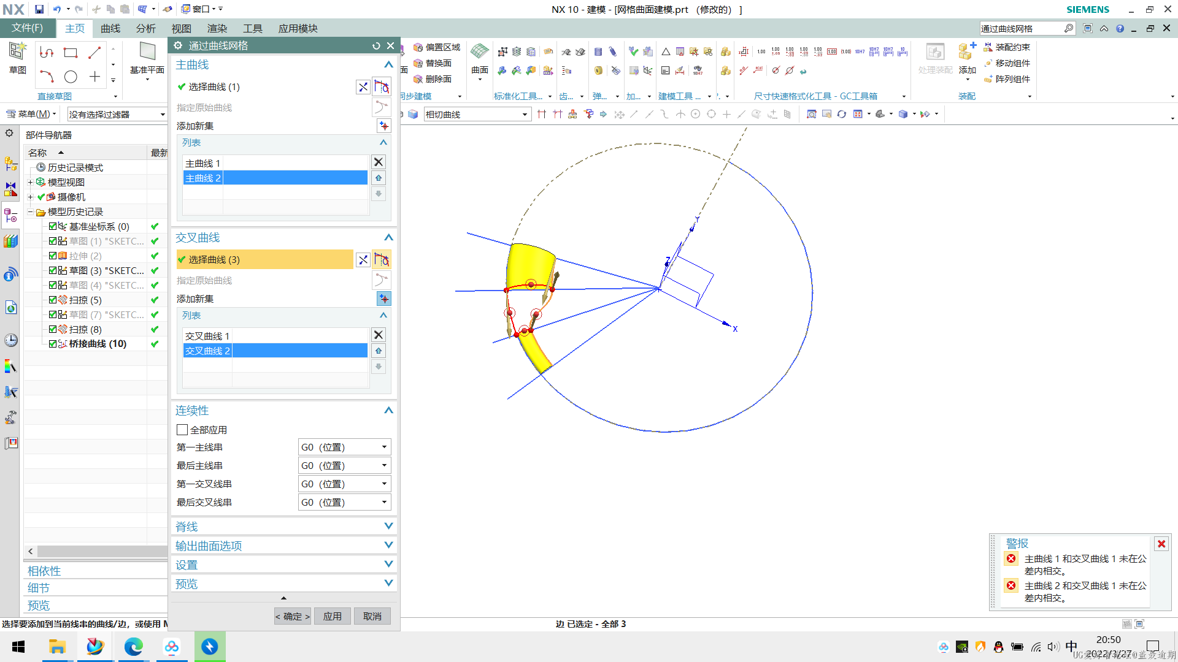This screenshot has width=1178, height=662.
Task: Open Last Primary String continuity dropdown
Action: click(344, 466)
